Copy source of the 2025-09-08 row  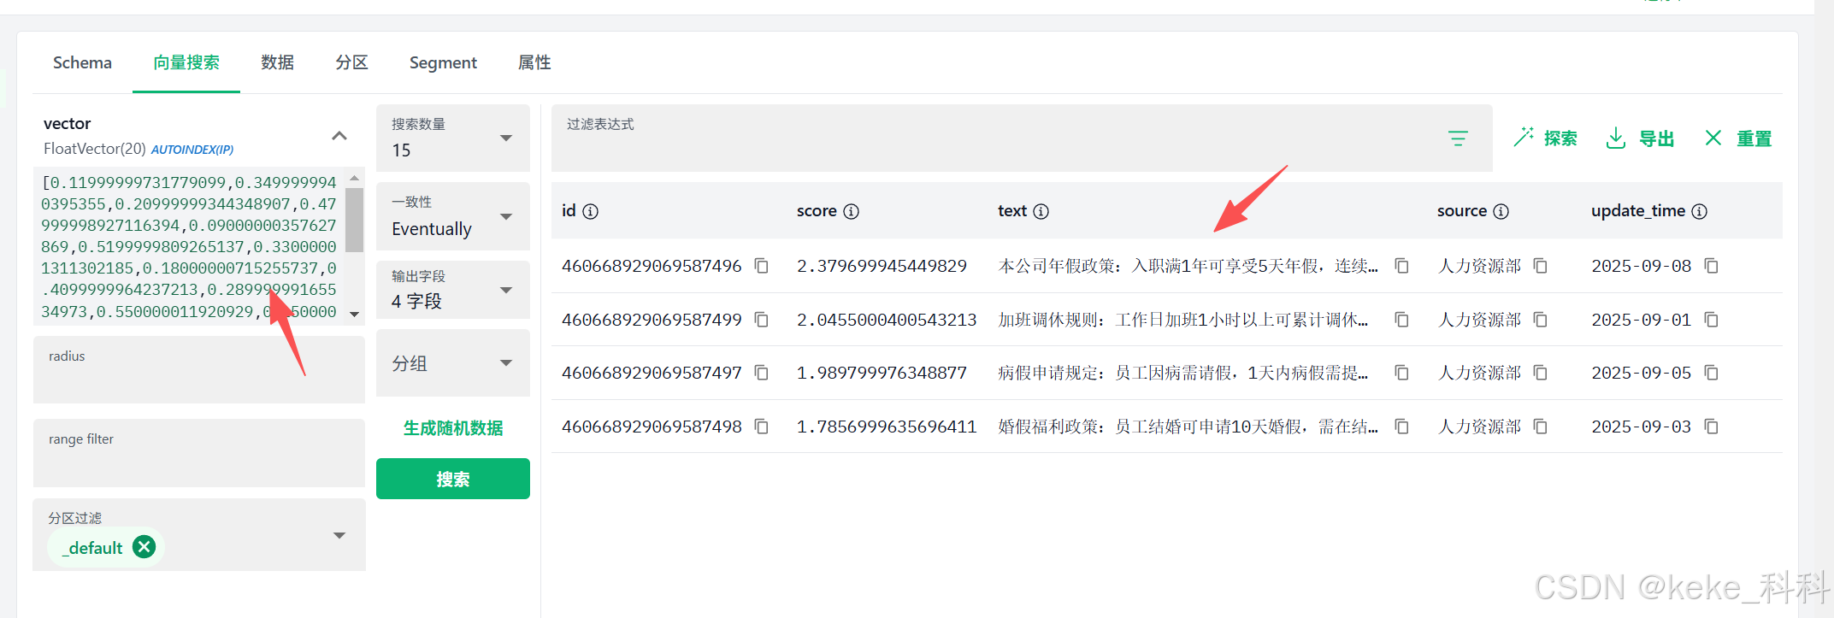pos(1540,266)
